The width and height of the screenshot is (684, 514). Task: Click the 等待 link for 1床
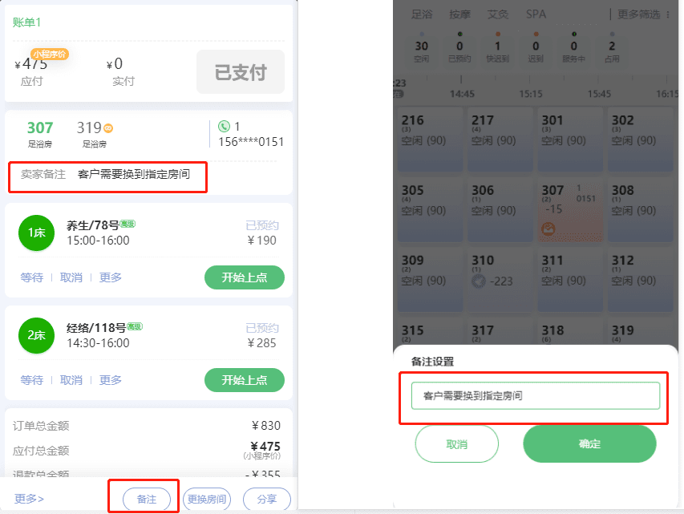(32, 277)
